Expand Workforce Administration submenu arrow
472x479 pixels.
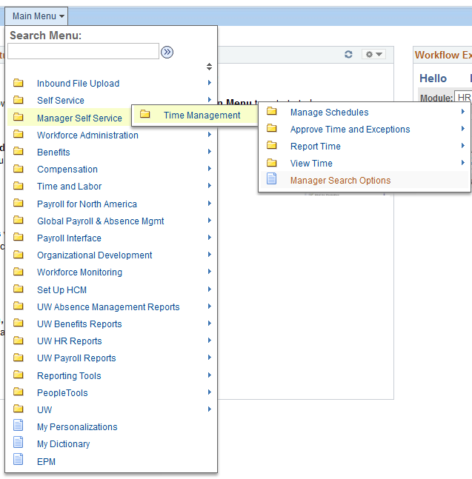[210, 135]
